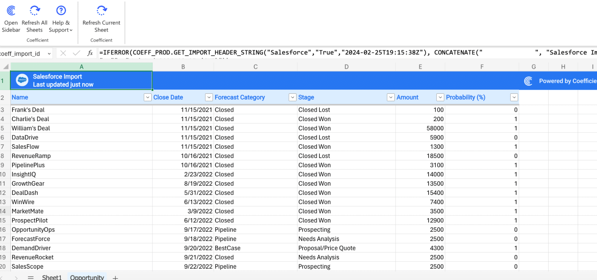This screenshot has width=597, height=280.
Task: Open the Forecast Category filter dropdown
Action: [x=292, y=98]
